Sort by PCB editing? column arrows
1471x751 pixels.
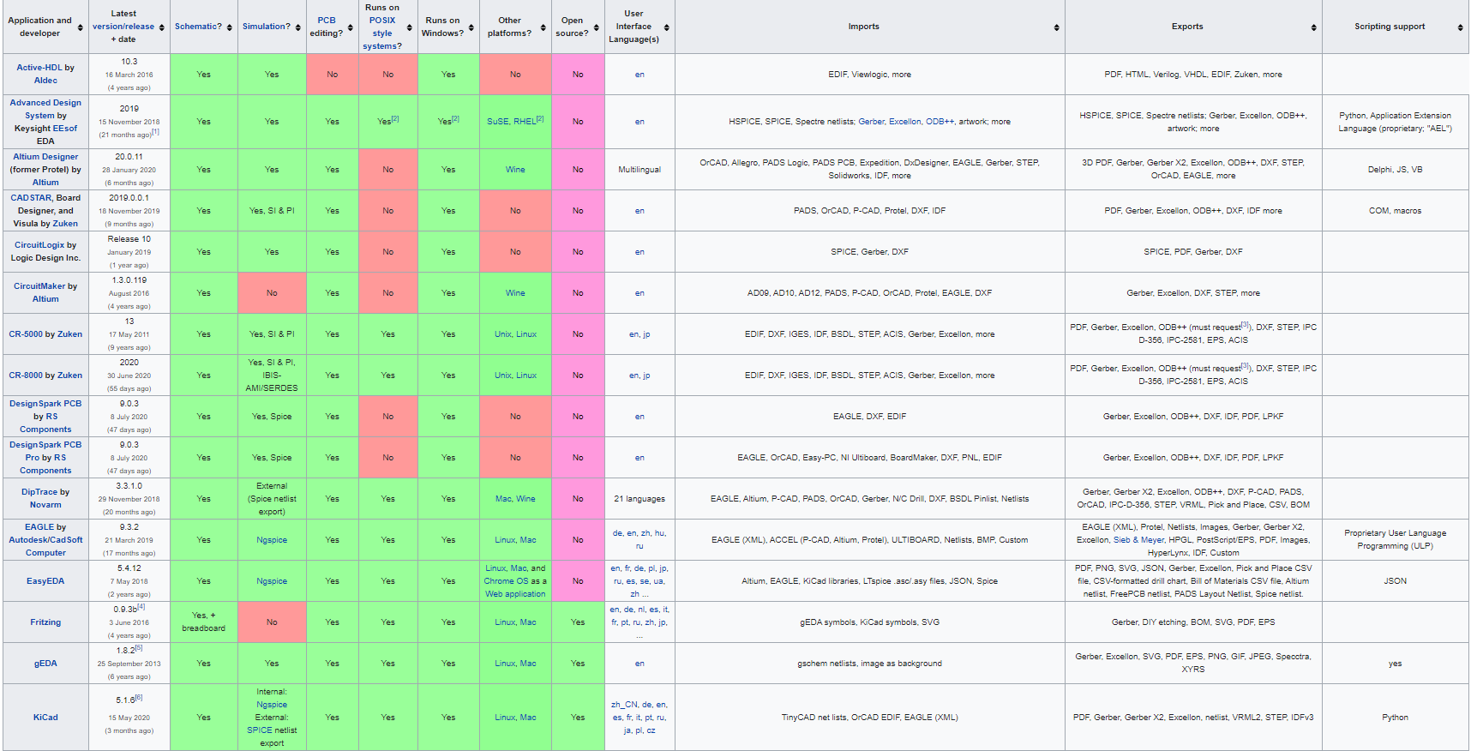[x=351, y=27]
